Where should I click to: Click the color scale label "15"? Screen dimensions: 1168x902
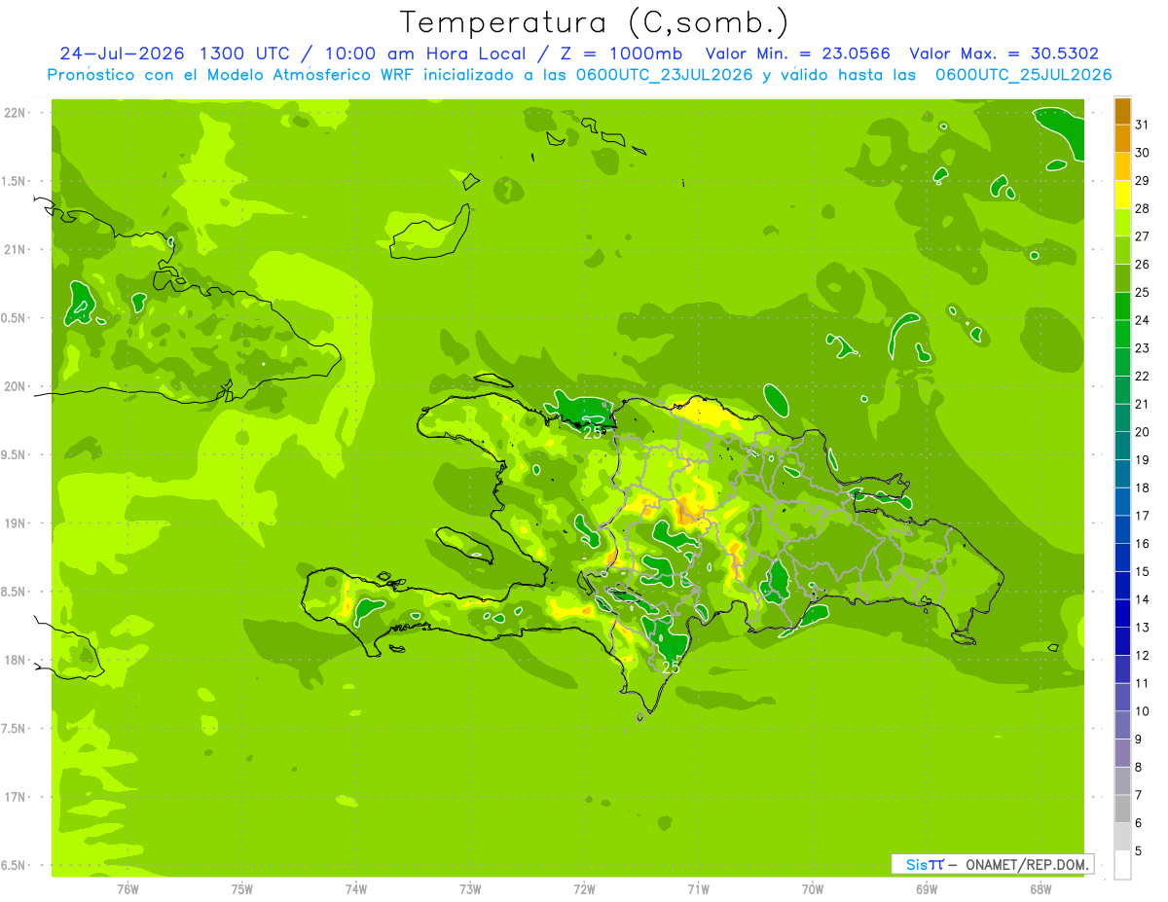click(1142, 572)
